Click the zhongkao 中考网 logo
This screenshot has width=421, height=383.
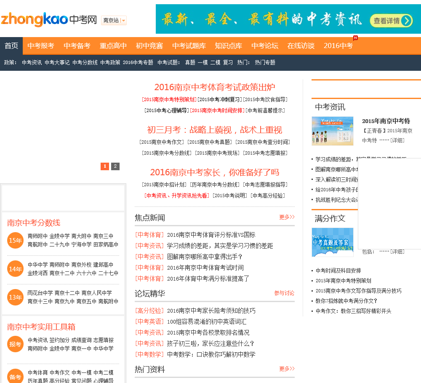click(49, 19)
